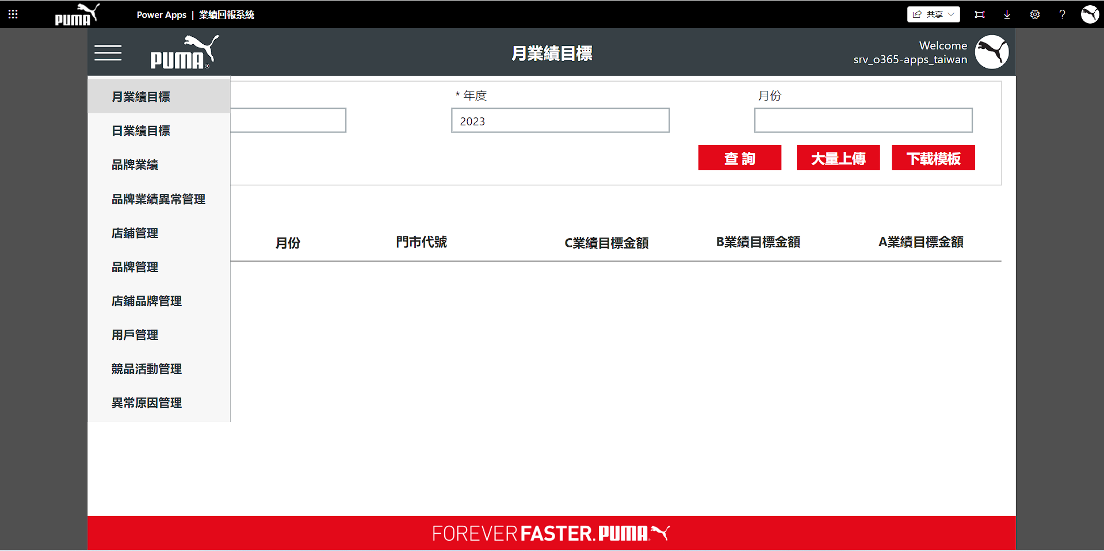Click the C業績目標金額 column header
The width and height of the screenshot is (1104, 551).
coord(606,243)
